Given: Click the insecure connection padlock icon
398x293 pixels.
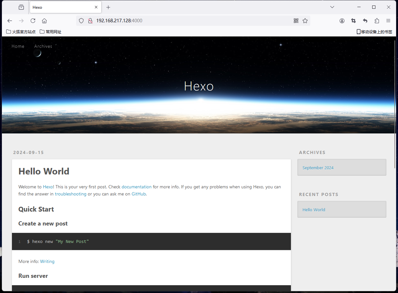Looking at the screenshot, I should (x=90, y=21).
